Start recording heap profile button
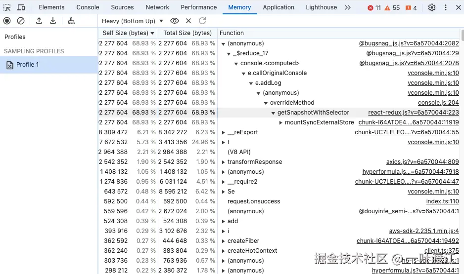 [x=7, y=21]
